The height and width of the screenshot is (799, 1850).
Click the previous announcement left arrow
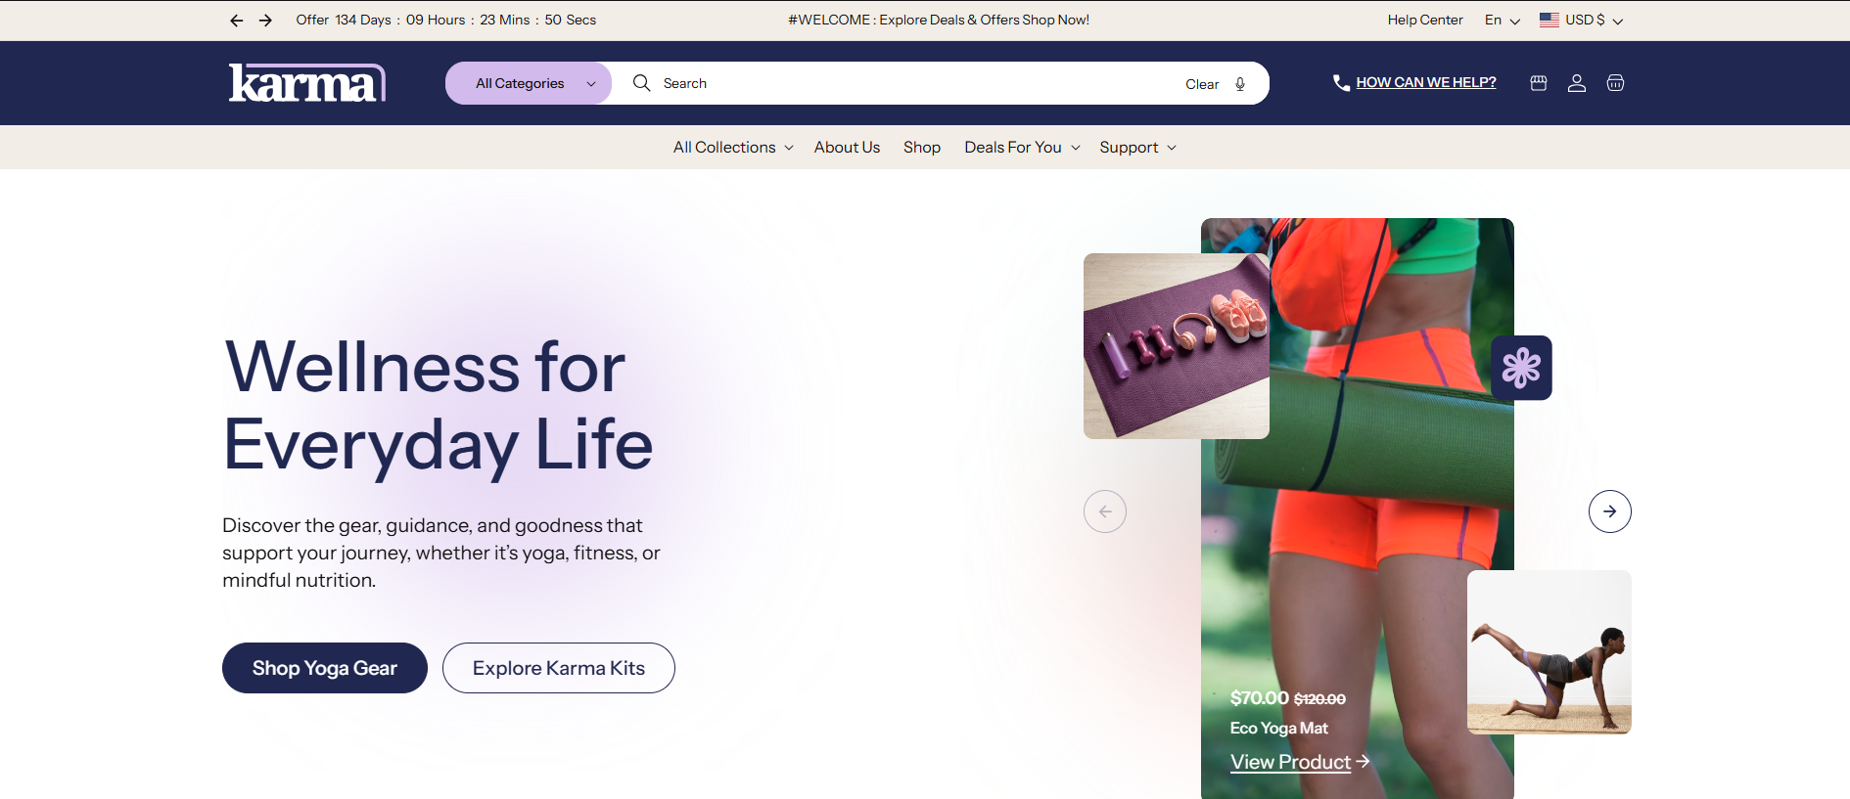tap(236, 21)
